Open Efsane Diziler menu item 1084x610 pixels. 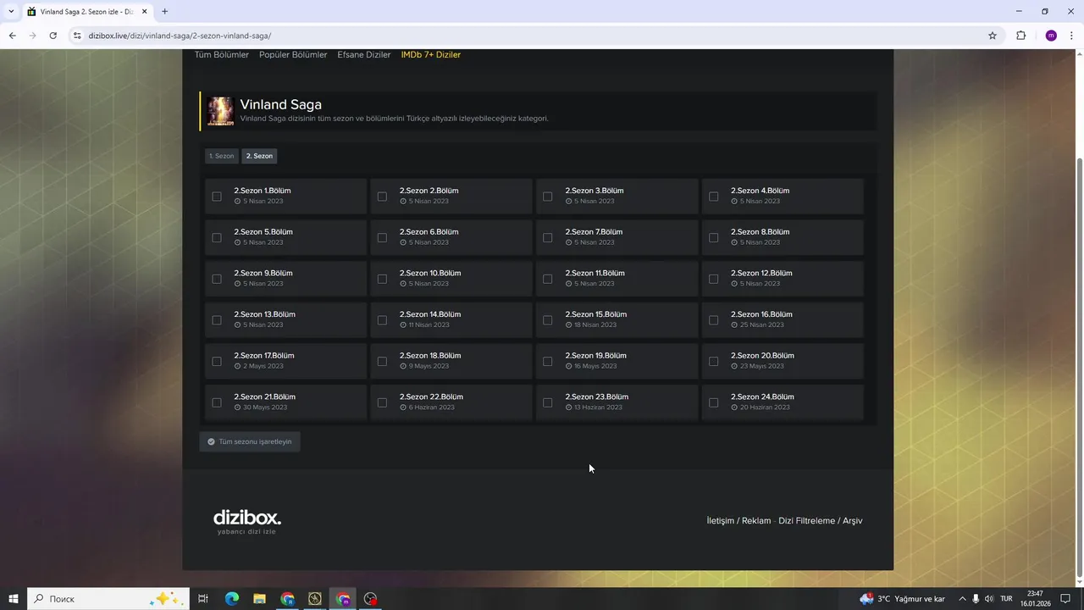coord(364,55)
